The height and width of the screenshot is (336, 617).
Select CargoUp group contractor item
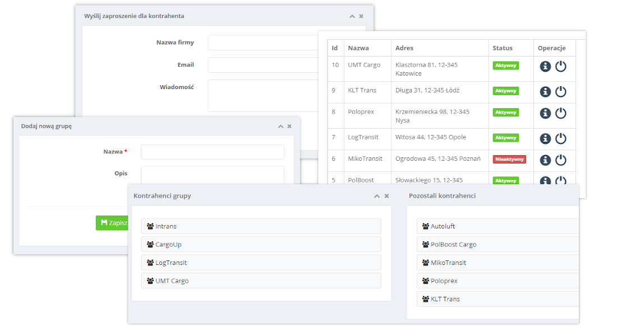261,245
